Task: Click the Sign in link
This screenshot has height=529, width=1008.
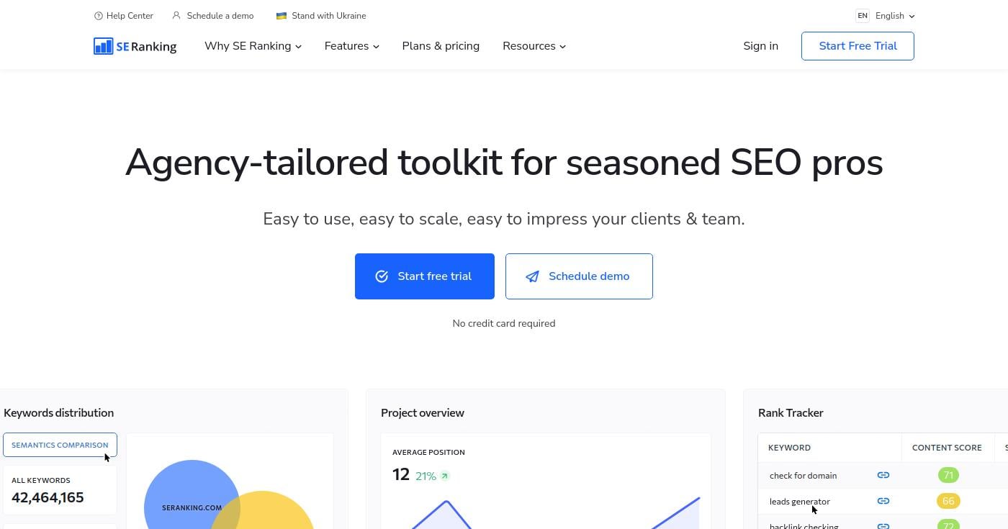Action: 760,46
